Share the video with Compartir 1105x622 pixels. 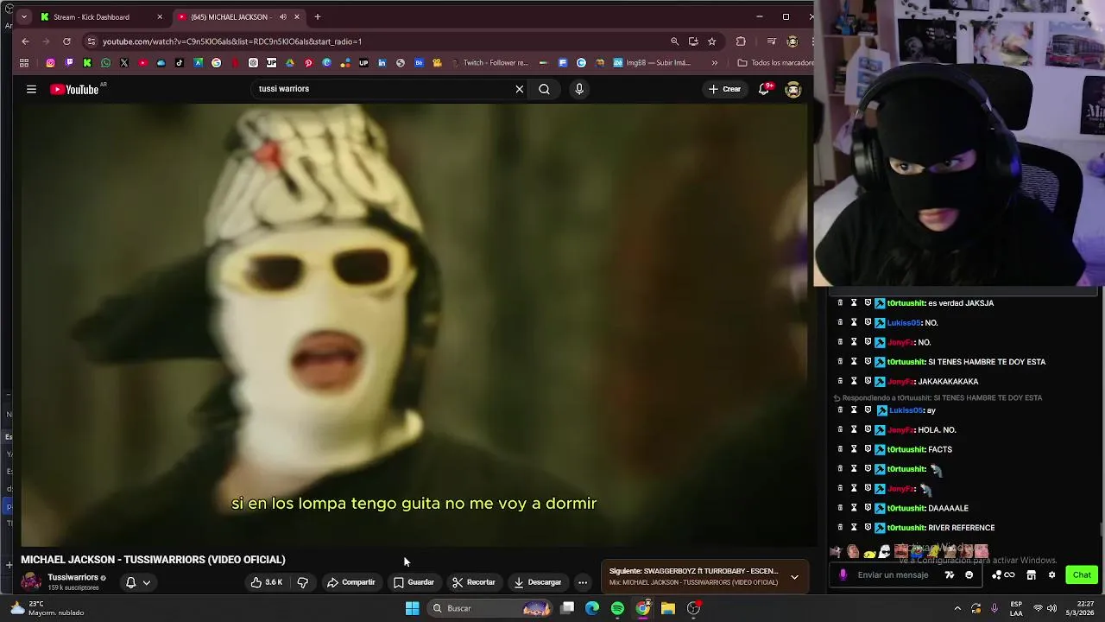pyautogui.click(x=350, y=582)
